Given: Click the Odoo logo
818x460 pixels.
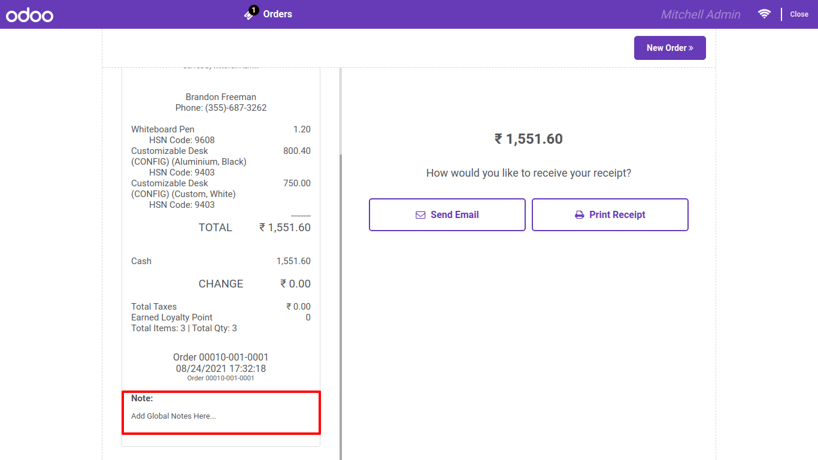Looking at the screenshot, I should (x=30, y=15).
